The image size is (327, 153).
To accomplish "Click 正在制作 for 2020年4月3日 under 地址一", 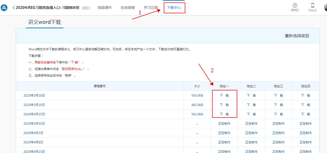I will (x=224, y=133).
